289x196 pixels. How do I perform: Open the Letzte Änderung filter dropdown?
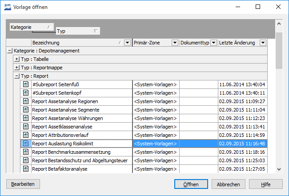(263, 43)
